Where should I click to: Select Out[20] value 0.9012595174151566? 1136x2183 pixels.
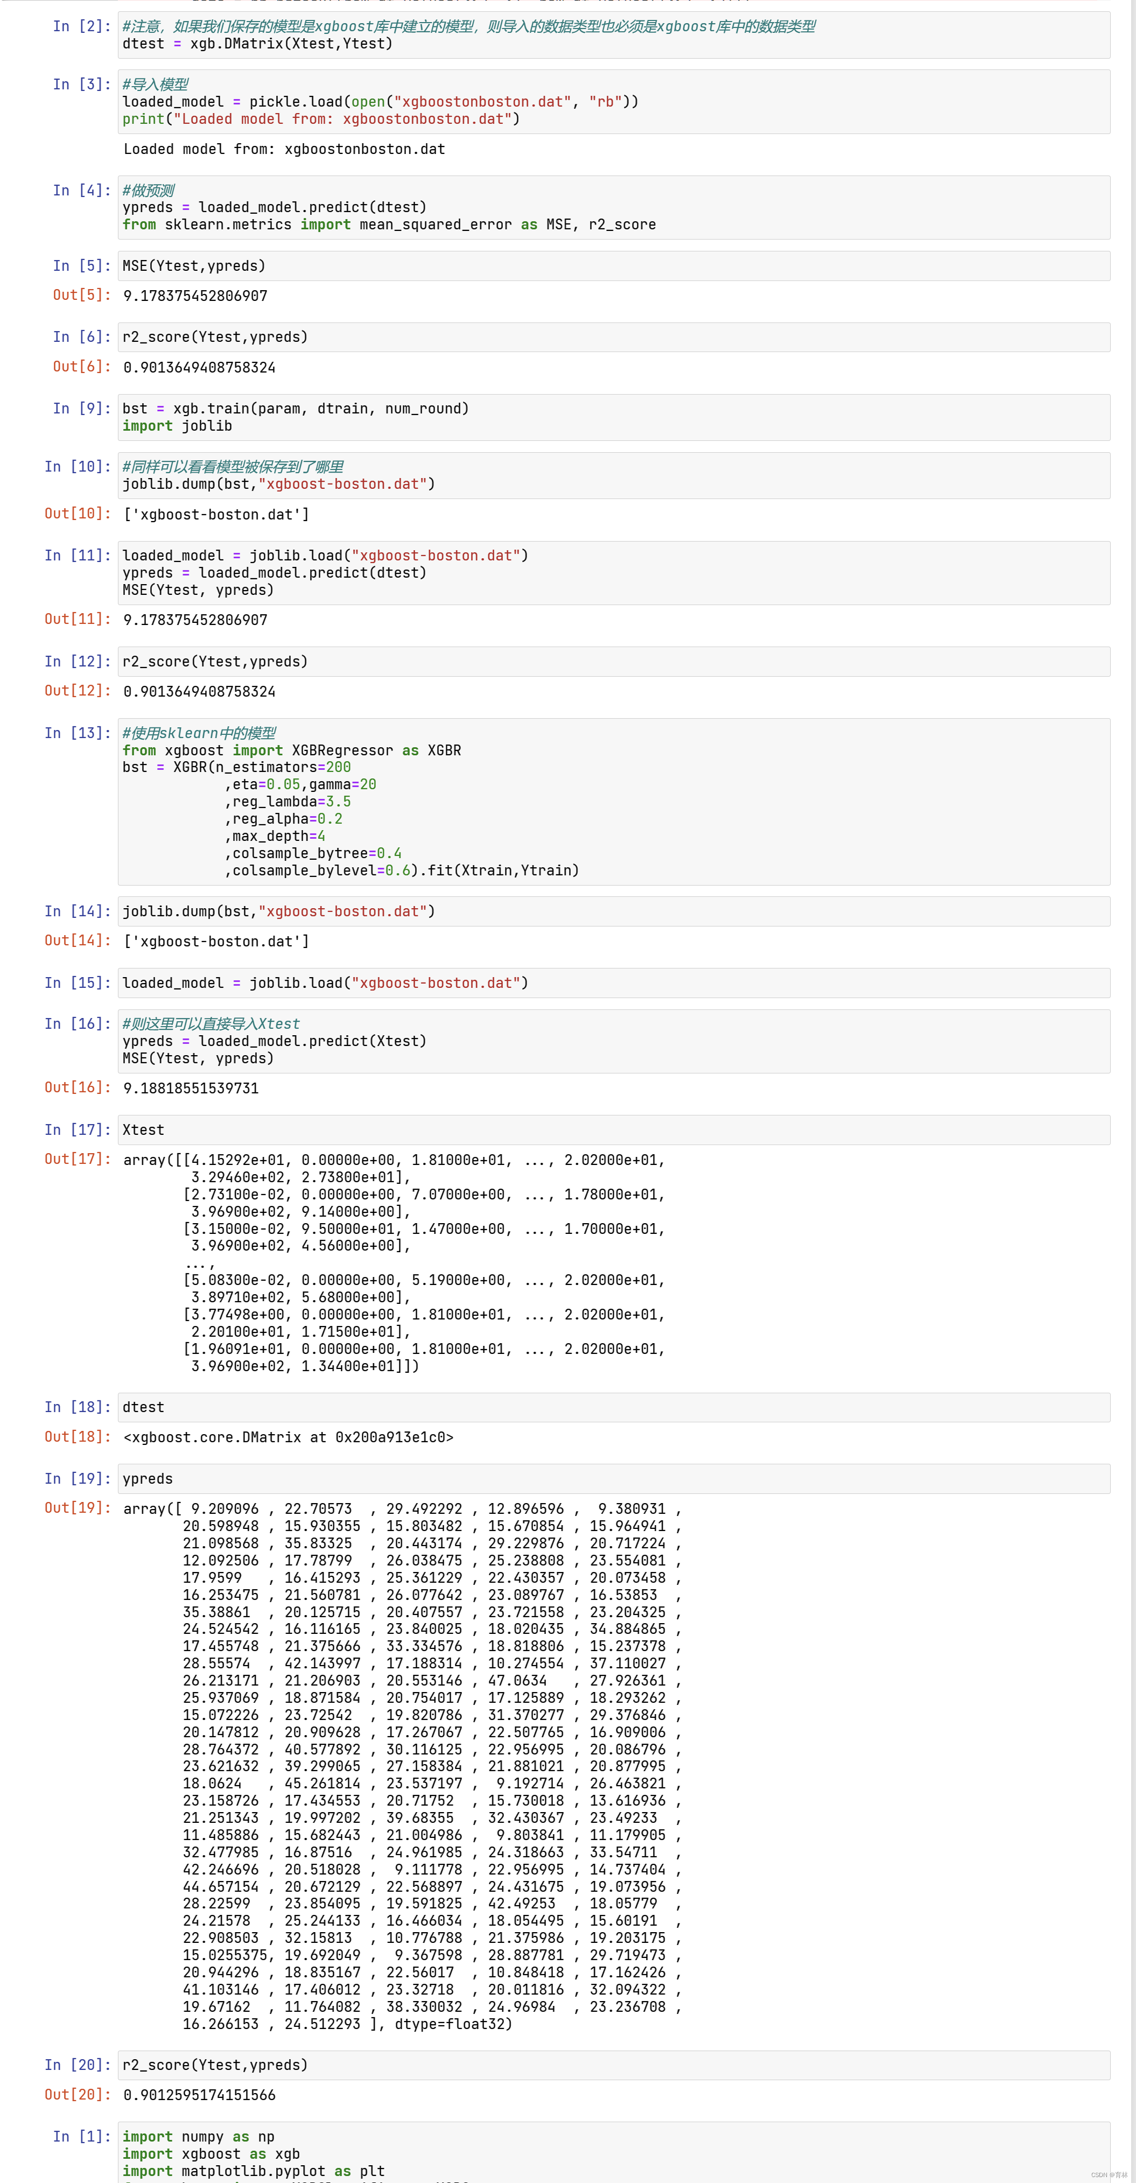coord(199,2095)
